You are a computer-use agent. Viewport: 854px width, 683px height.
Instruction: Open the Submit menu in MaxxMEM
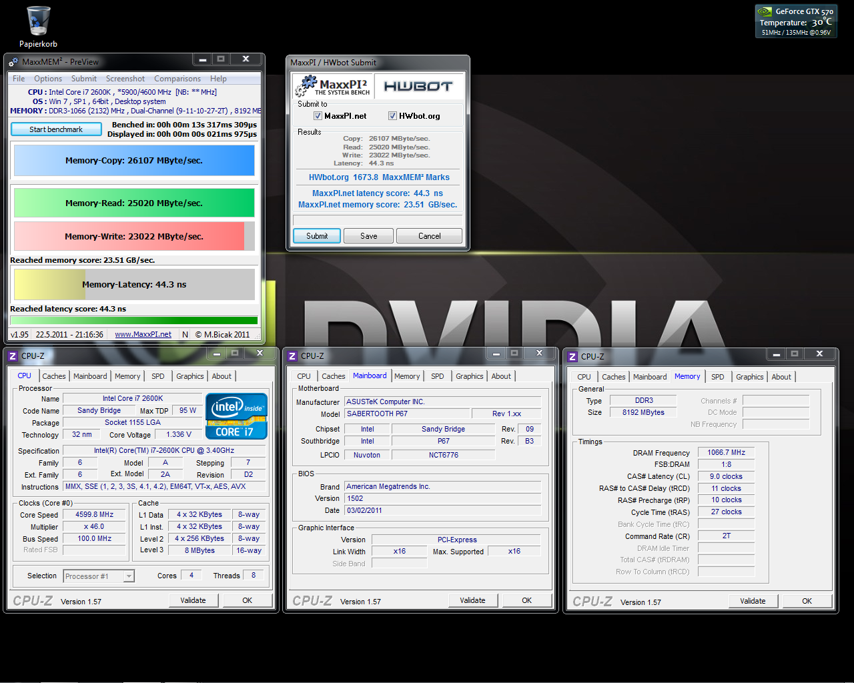click(84, 79)
